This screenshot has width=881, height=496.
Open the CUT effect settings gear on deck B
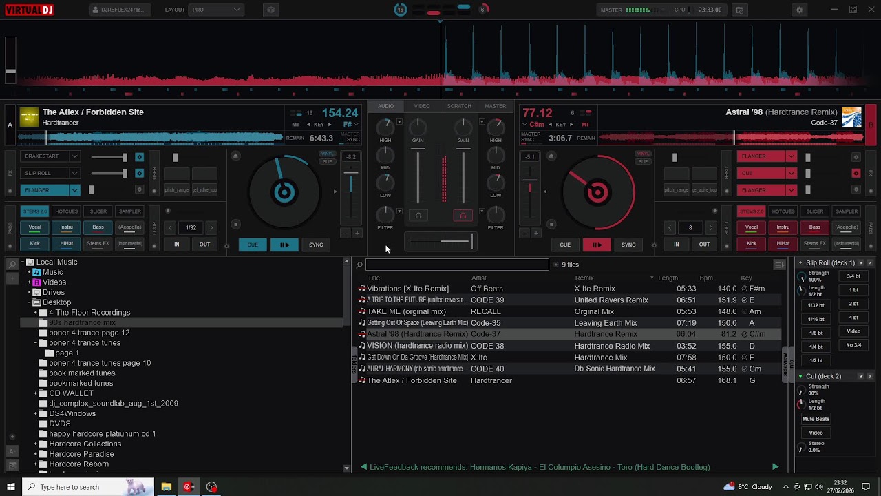[856, 173]
